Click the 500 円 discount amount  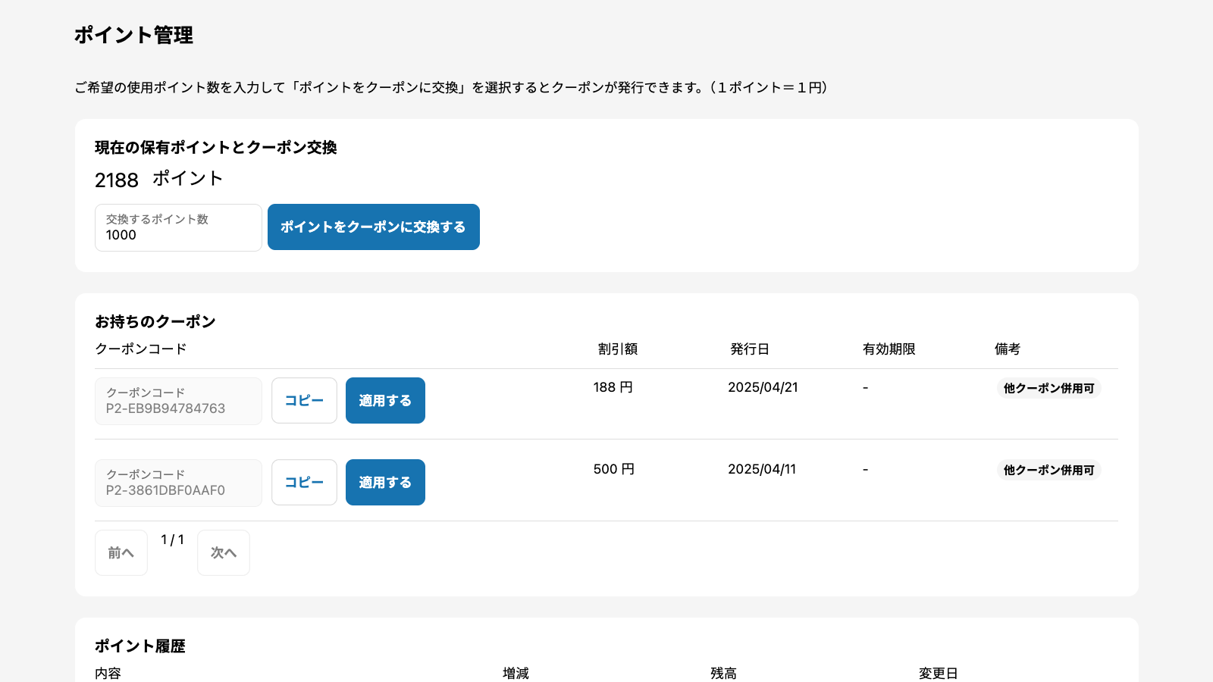point(614,469)
